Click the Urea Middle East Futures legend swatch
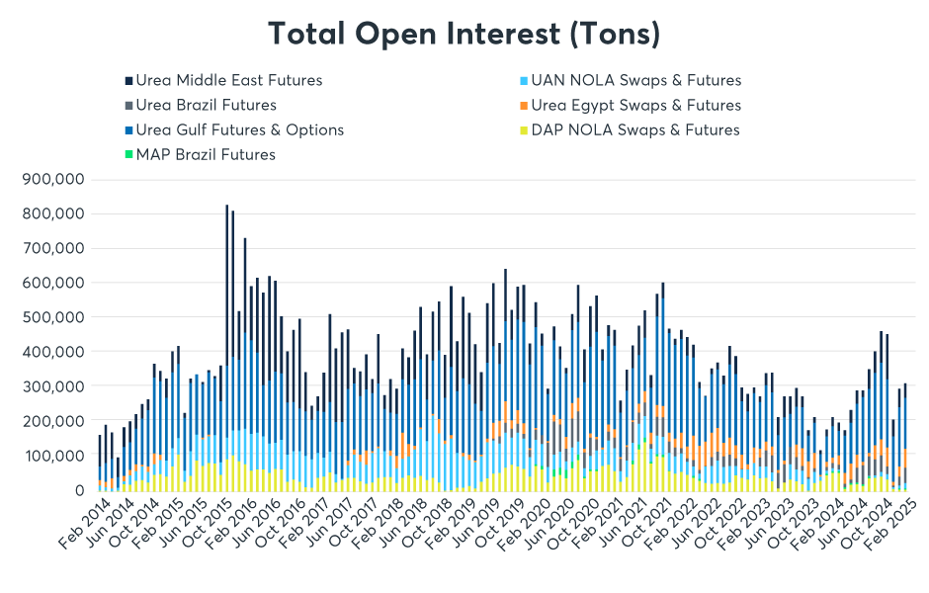 click(128, 81)
